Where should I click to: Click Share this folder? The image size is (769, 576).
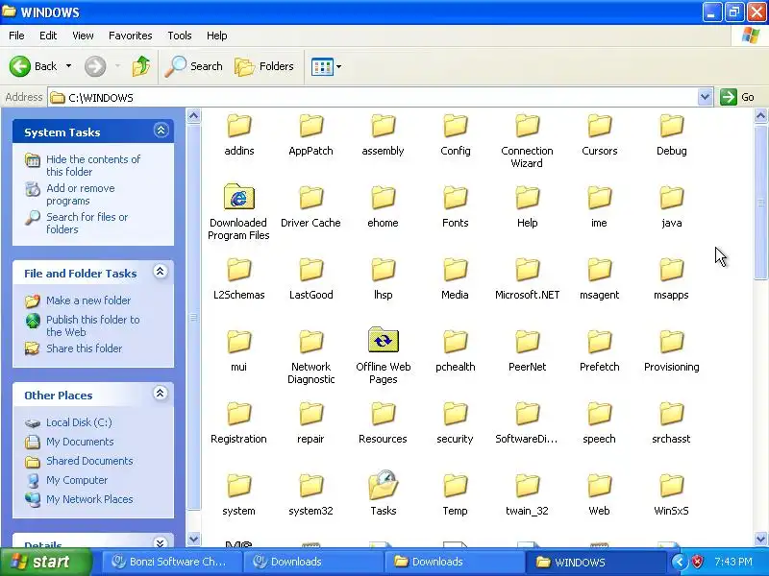(74, 348)
